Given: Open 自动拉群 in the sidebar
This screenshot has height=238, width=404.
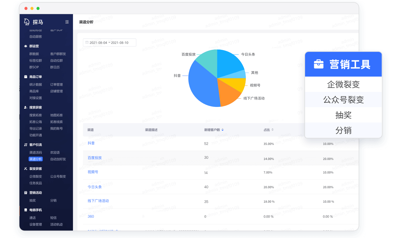Looking at the screenshot, I should (57, 61).
